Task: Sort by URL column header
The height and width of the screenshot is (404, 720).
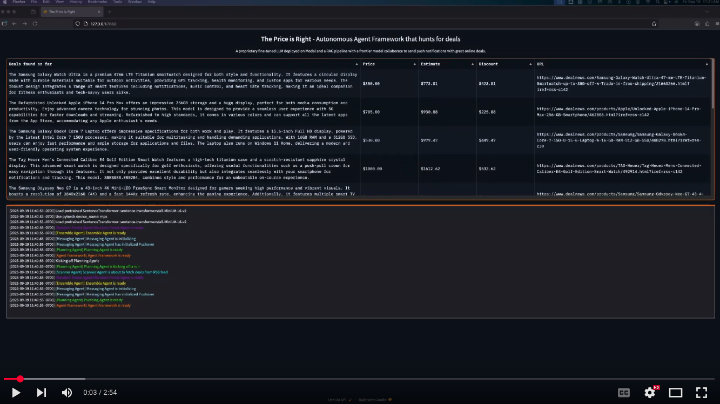Action: pyautogui.click(x=622, y=64)
